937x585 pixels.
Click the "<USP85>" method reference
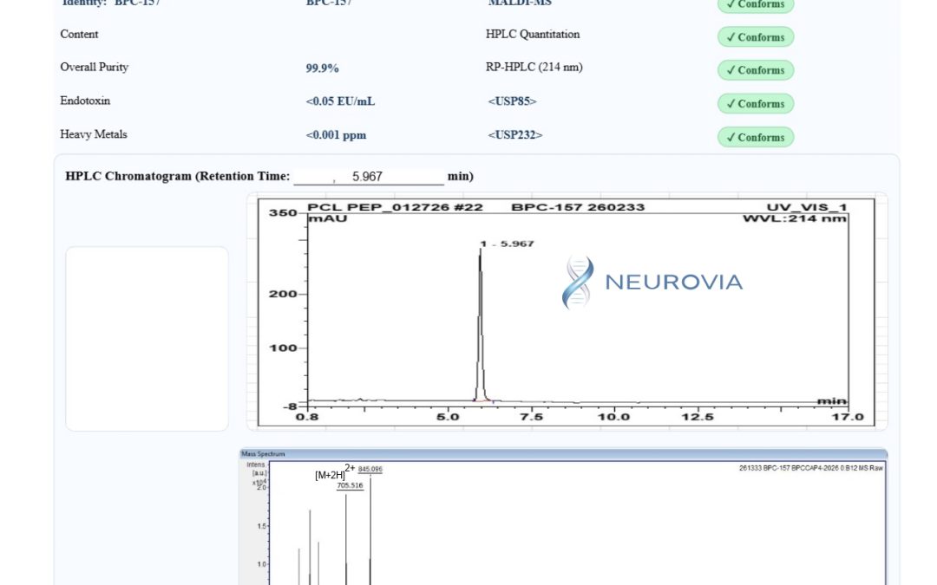coord(512,101)
